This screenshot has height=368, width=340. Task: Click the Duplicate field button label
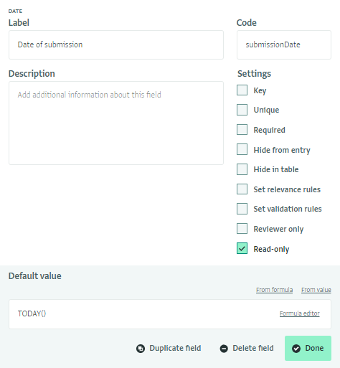(x=175, y=348)
